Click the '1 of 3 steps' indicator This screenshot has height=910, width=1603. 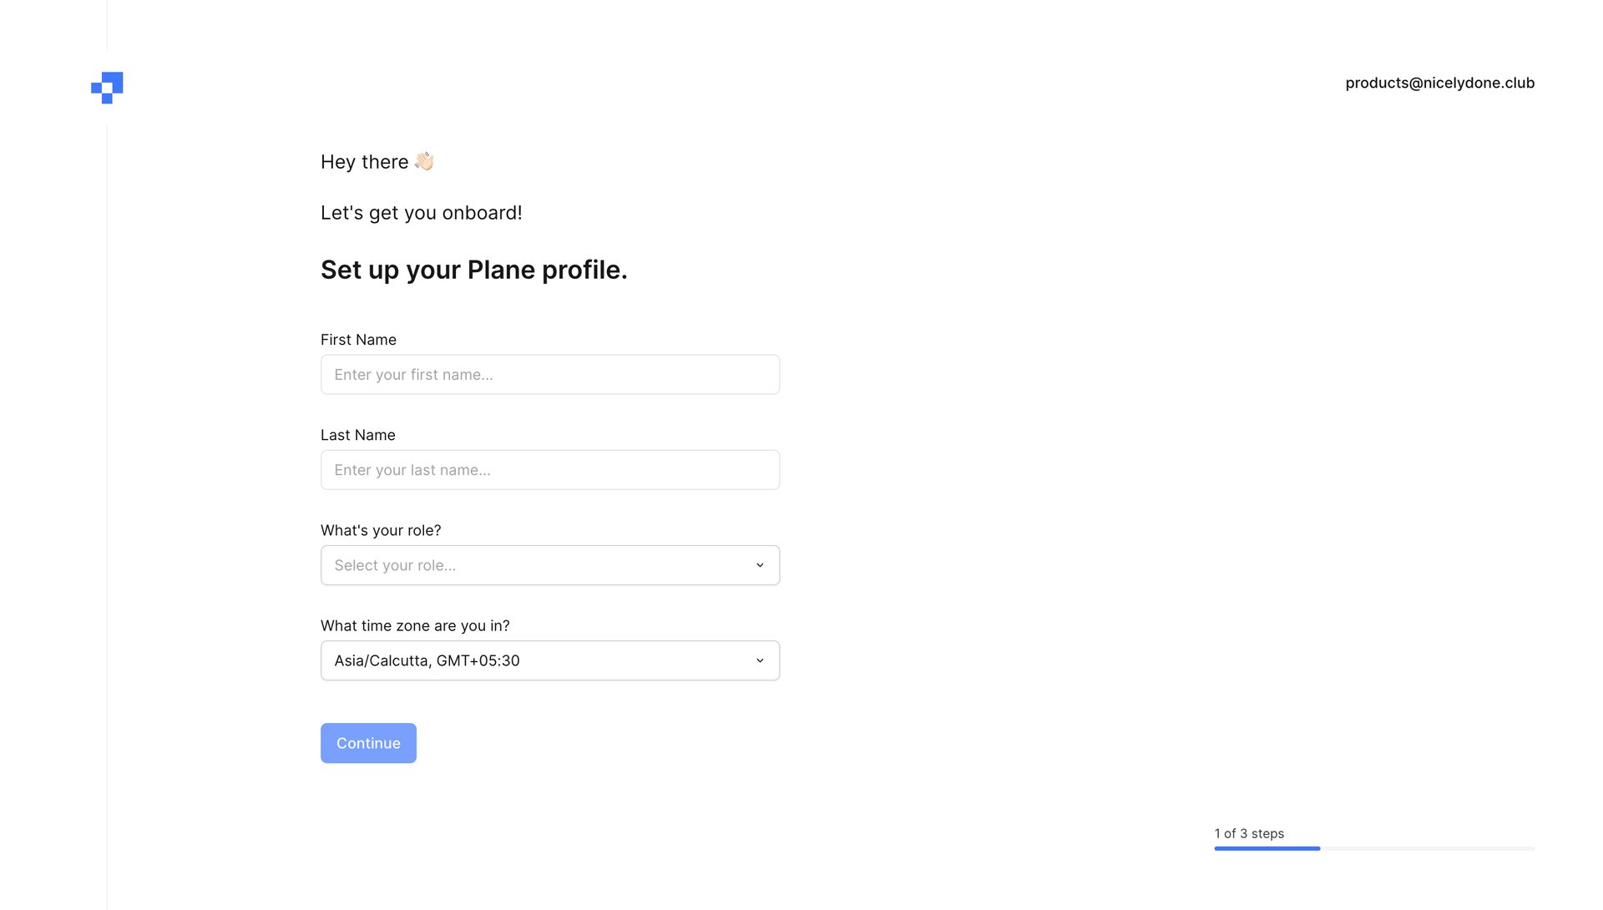(x=1249, y=833)
